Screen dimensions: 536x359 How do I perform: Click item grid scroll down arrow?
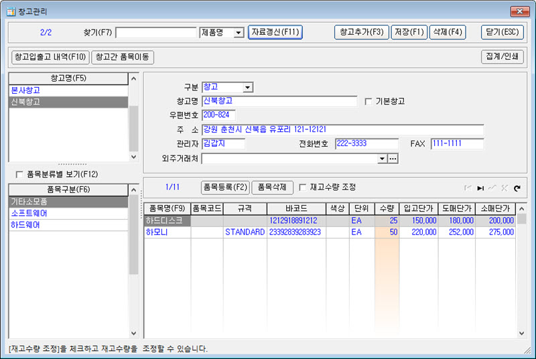[522, 333]
